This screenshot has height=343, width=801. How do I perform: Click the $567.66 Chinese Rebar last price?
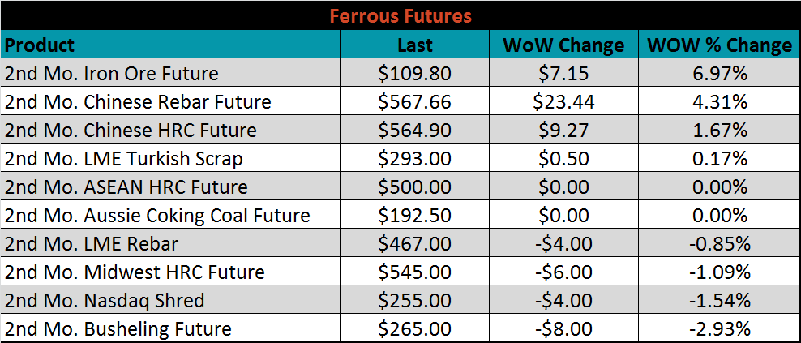(x=415, y=102)
